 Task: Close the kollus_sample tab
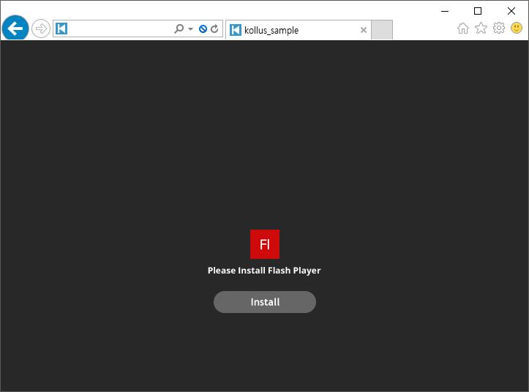[x=364, y=30]
